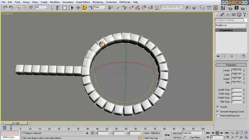Activate the Select and Link tool
This screenshot has height=140, width=249.
[19, 8]
